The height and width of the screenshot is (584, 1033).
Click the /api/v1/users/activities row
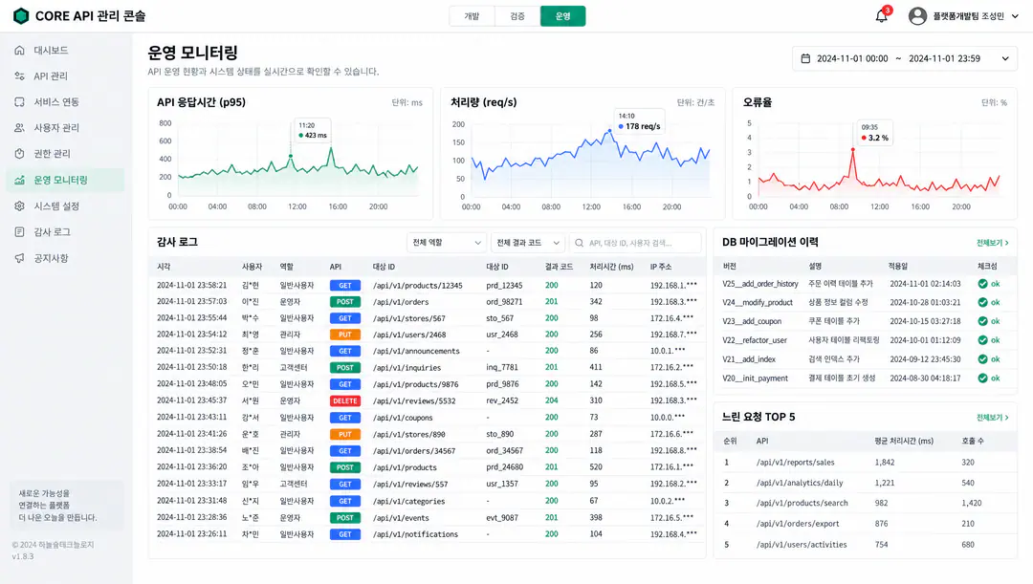[x=865, y=545]
